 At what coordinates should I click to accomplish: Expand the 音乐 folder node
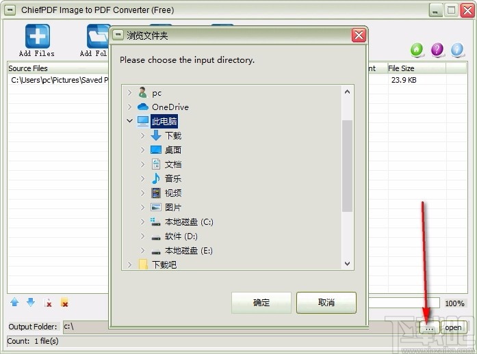pos(142,178)
